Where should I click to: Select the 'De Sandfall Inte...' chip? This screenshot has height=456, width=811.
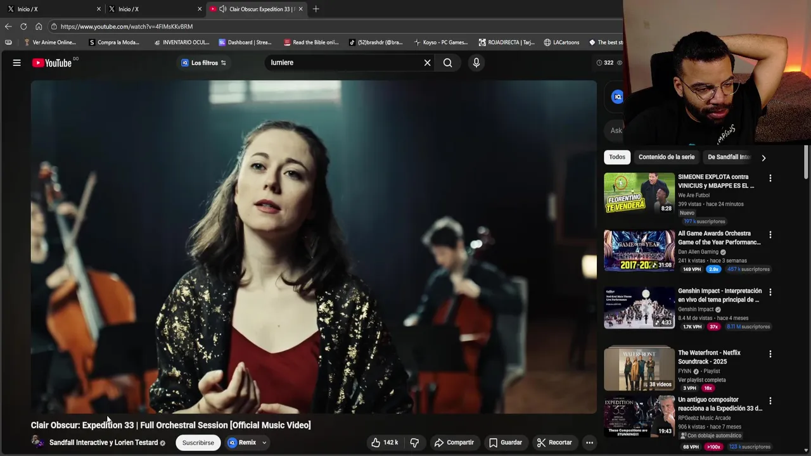click(729, 157)
